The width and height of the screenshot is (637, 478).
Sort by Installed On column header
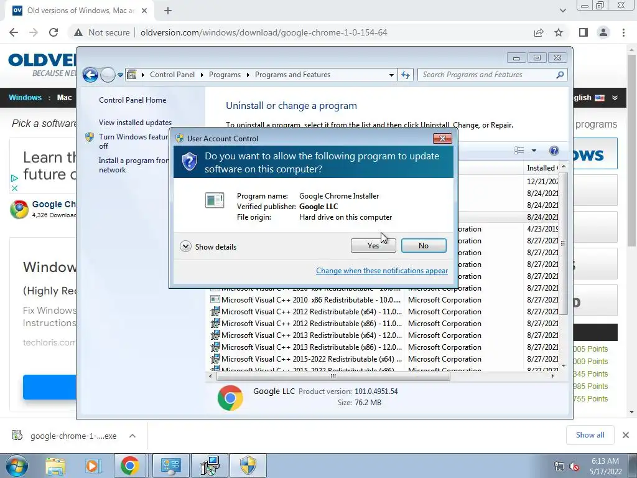pos(542,168)
